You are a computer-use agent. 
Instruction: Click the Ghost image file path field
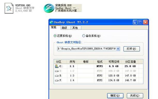[x=87, y=49]
